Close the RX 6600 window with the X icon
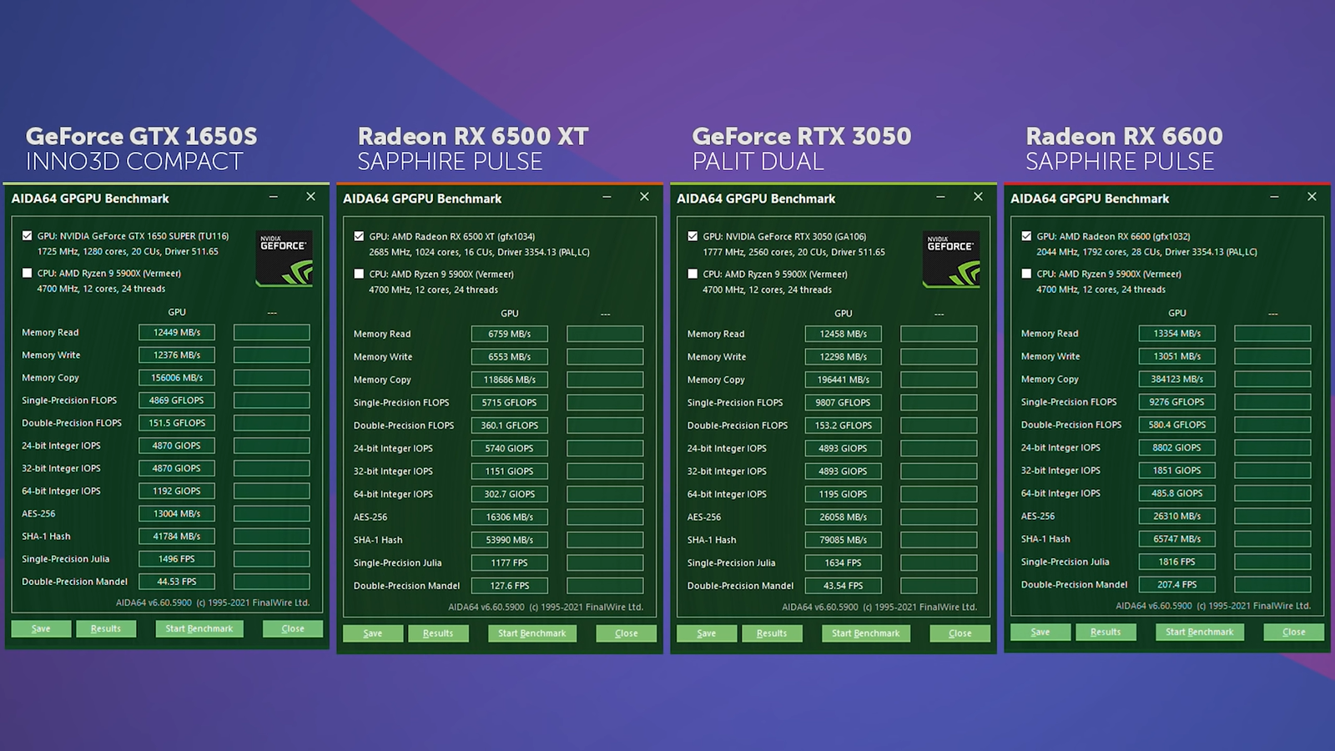 (1312, 197)
